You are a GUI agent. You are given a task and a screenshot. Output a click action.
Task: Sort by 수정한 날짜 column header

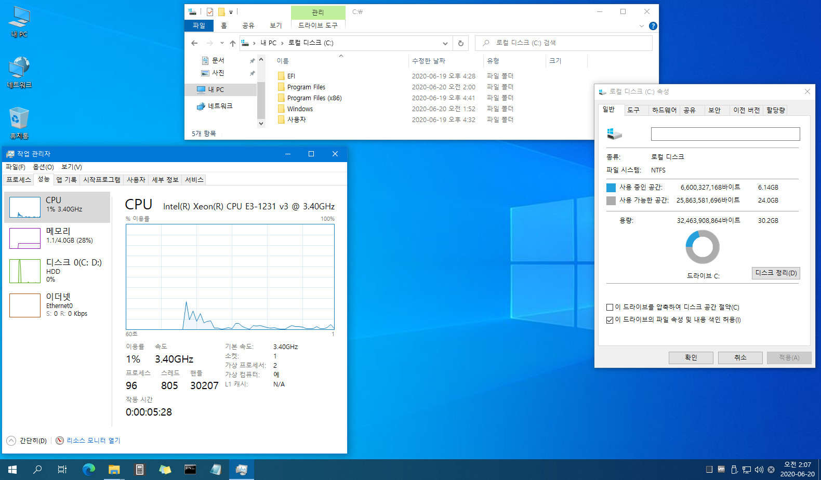(445, 61)
